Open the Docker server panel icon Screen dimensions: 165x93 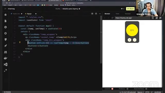point(6,58)
